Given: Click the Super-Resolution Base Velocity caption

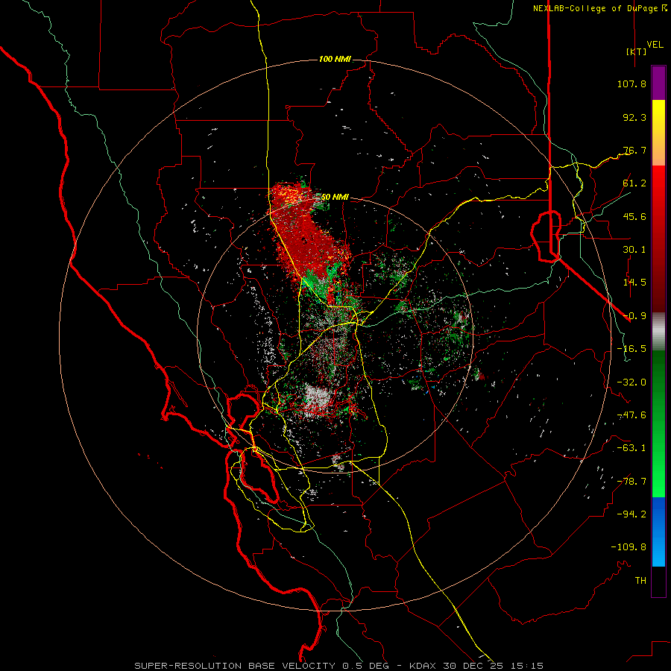Looking at the screenshot, I should [339, 666].
